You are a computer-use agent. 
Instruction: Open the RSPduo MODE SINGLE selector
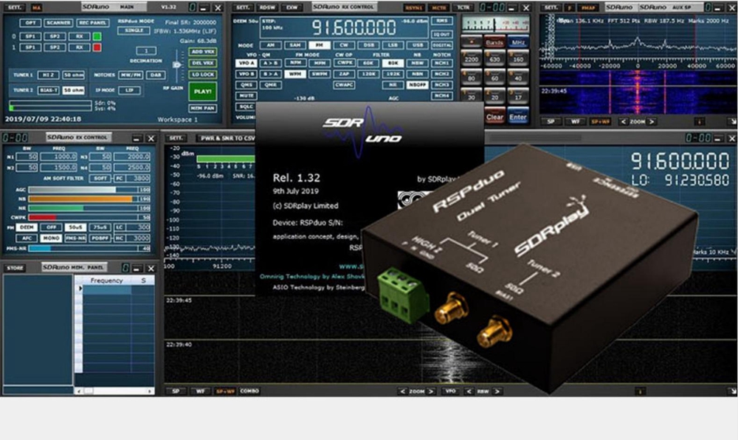pyautogui.click(x=134, y=30)
